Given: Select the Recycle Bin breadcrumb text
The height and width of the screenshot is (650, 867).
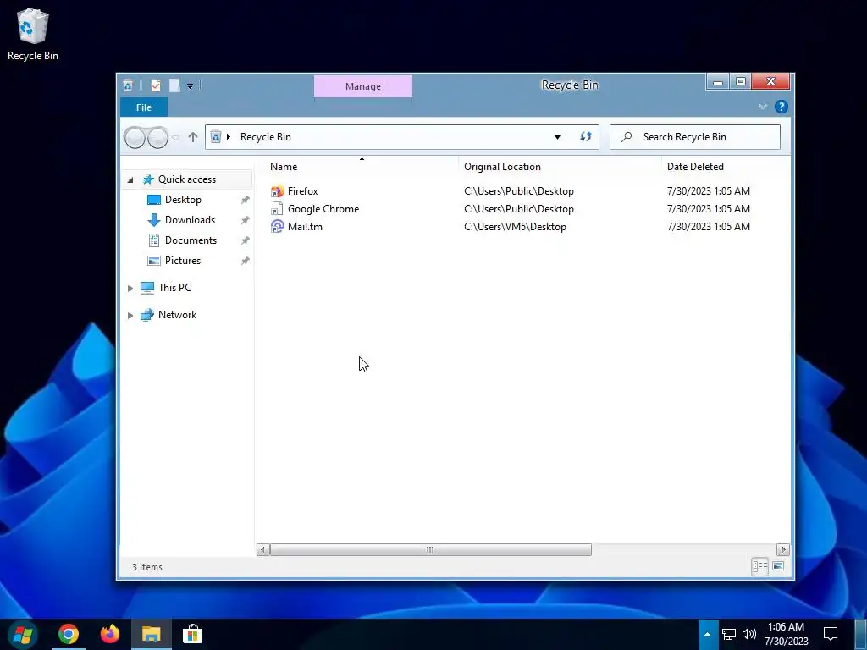Looking at the screenshot, I should pos(265,137).
